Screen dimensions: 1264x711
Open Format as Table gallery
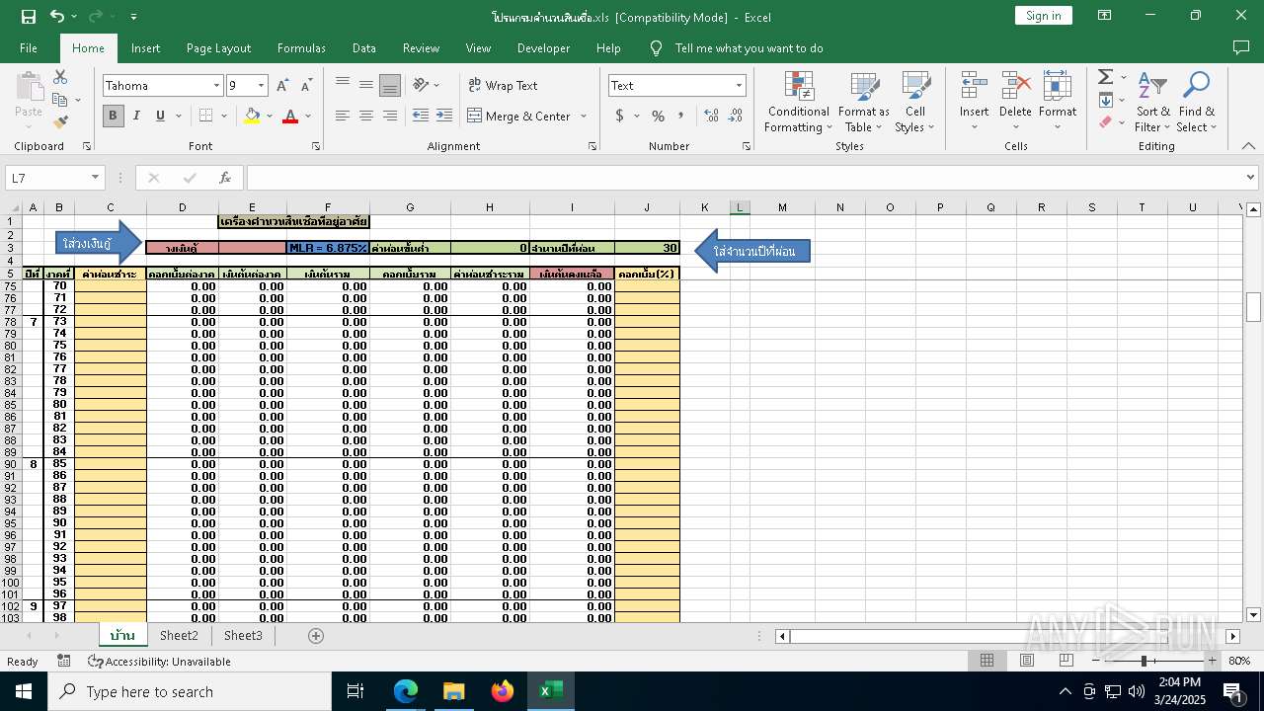pos(864,102)
